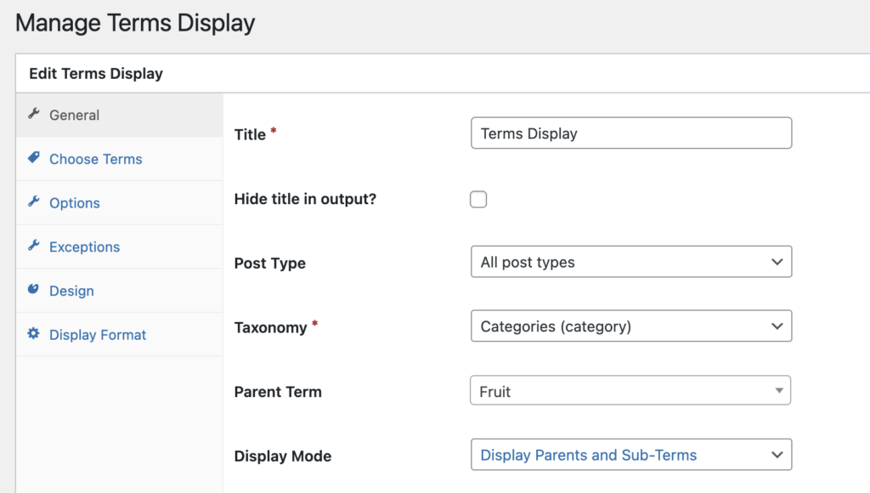Click the wrench icon beside Options
The height and width of the screenshot is (493, 870).
[35, 202]
